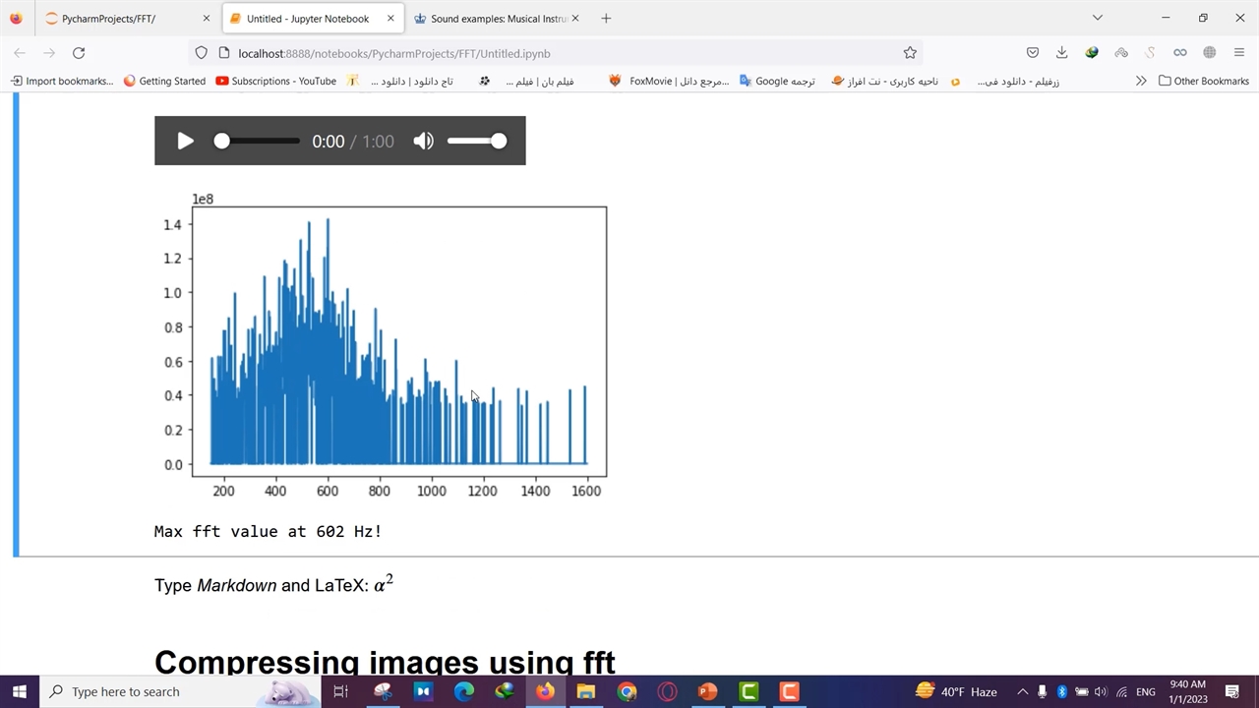1259x708 pixels.
Task: Click the Markdown and LaTeX cell text
Action: [273, 584]
